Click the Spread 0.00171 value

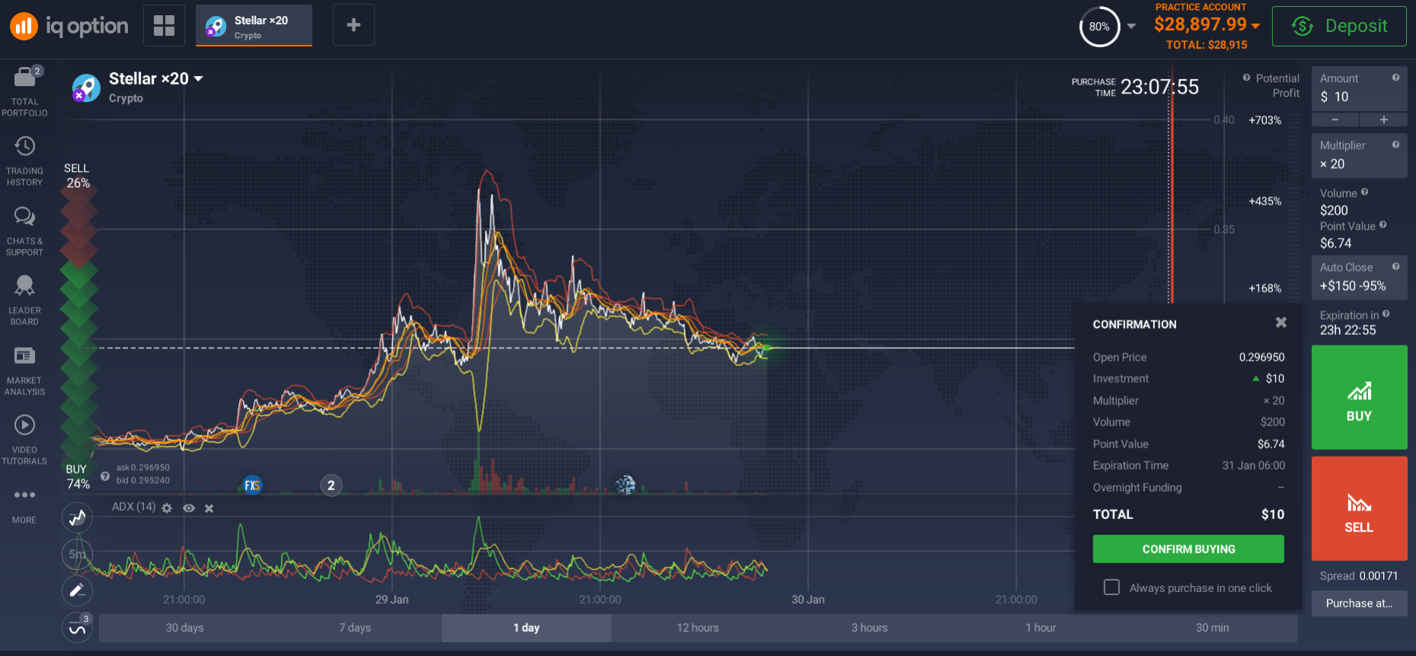1378,576
